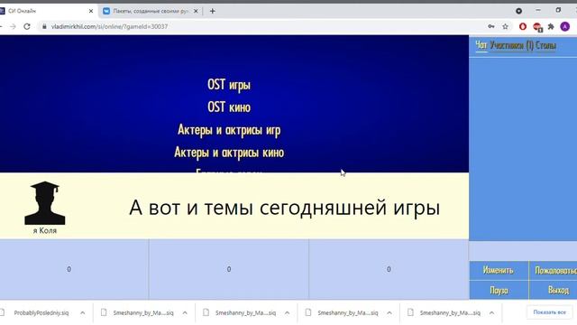The height and width of the screenshot is (325, 577).
Task: Click the Изменить button
Action: (499, 271)
